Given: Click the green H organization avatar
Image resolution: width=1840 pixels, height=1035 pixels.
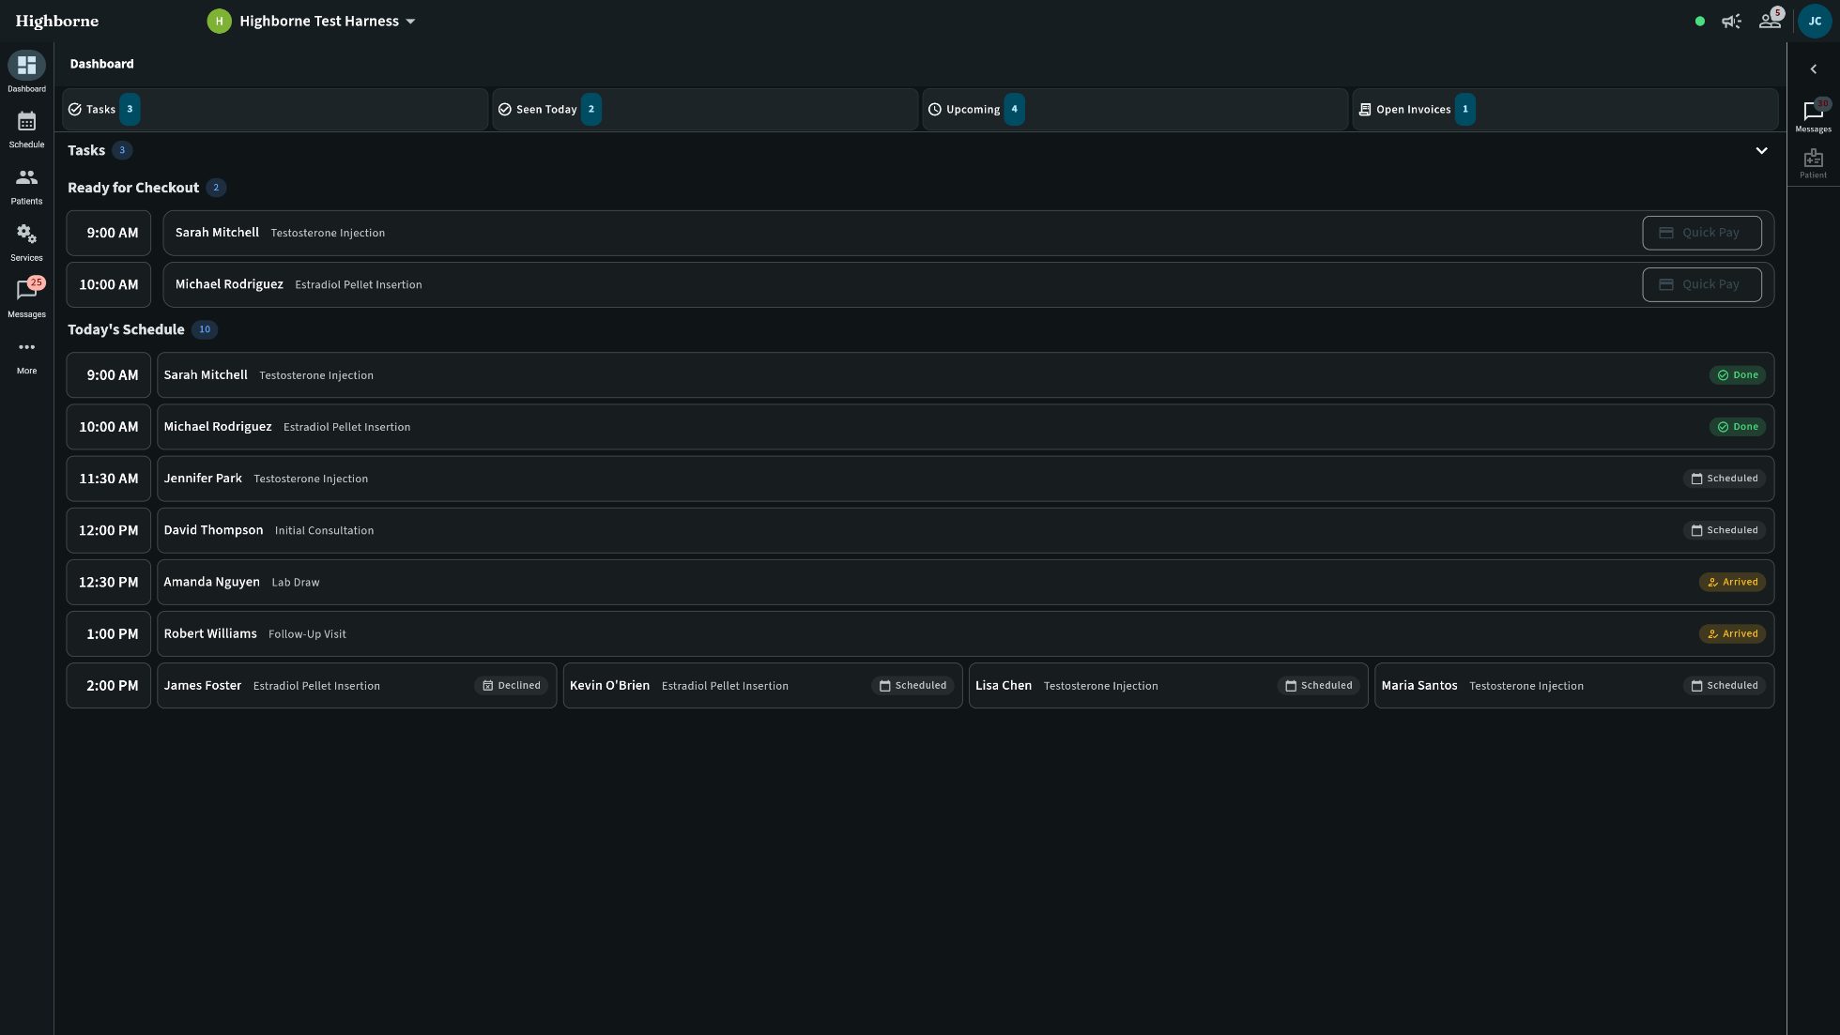Looking at the screenshot, I should [219, 21].
